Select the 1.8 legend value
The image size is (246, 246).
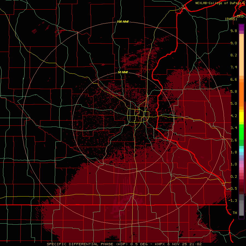234,152
